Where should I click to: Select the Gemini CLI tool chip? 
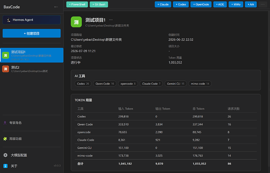click(x=176, y=84)
